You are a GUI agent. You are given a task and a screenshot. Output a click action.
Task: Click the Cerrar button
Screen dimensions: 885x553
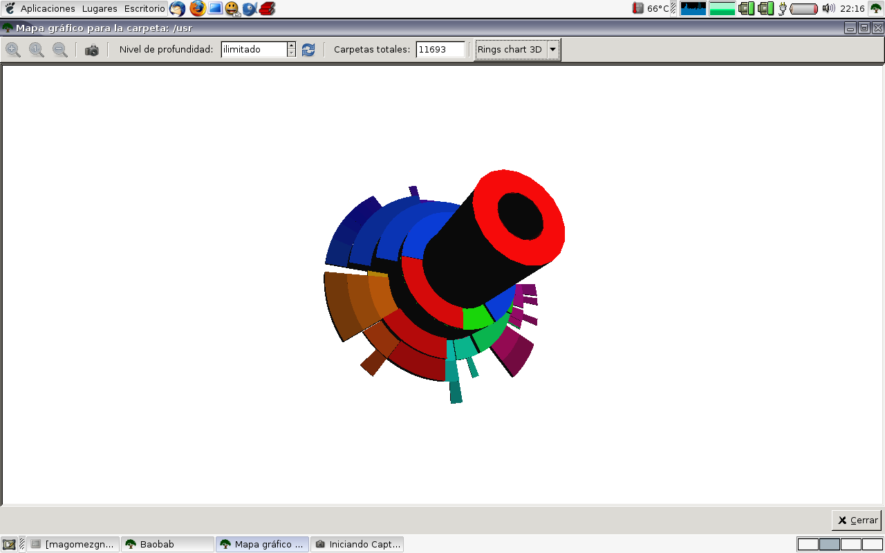click(857, 520)
